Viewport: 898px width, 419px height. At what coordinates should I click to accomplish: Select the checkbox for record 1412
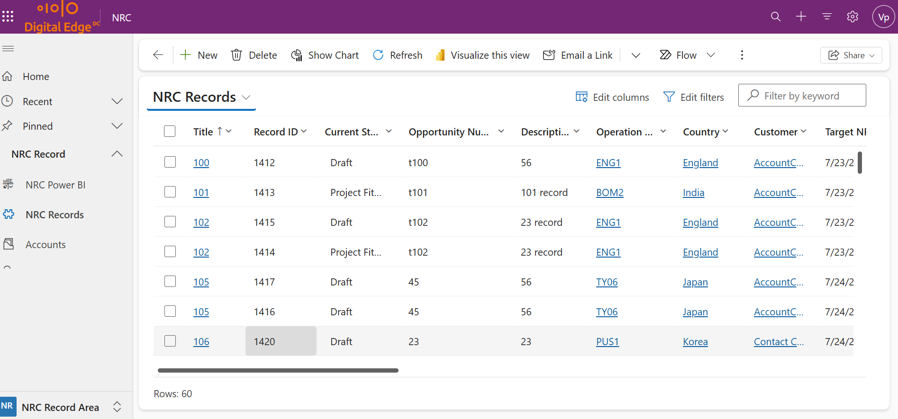coord(170,162)
